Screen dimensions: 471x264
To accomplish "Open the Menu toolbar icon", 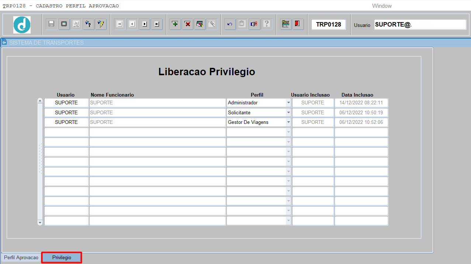I will click(285, 24).
